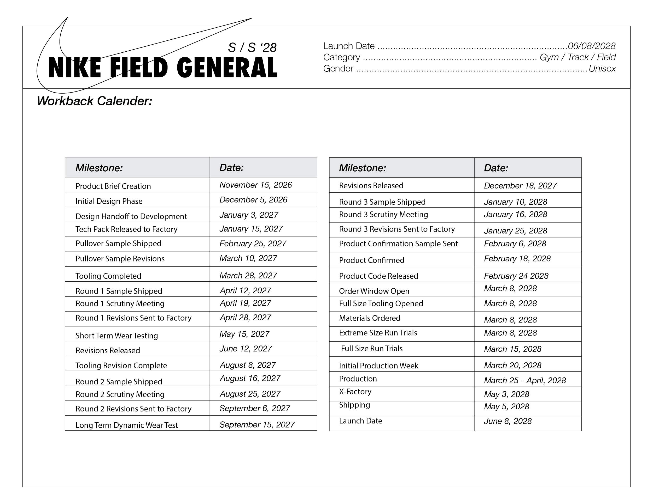
Task: Select the Workback Calender heading
Action: [x=95, y=101]
